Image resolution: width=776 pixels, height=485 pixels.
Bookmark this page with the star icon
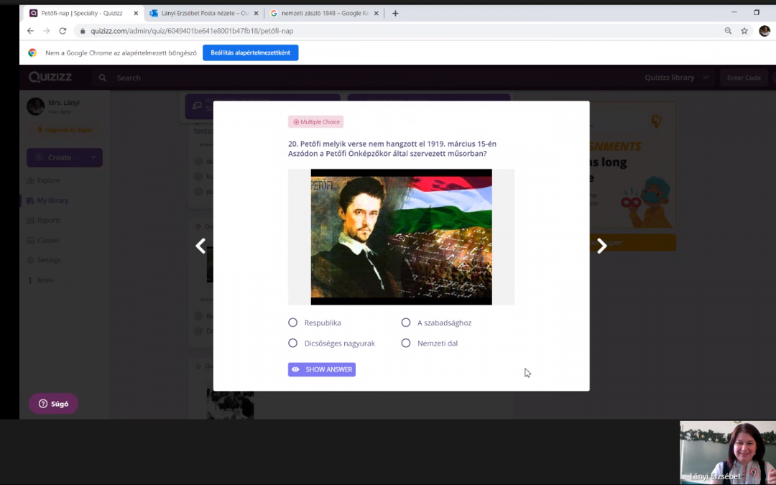pos(744,31)
